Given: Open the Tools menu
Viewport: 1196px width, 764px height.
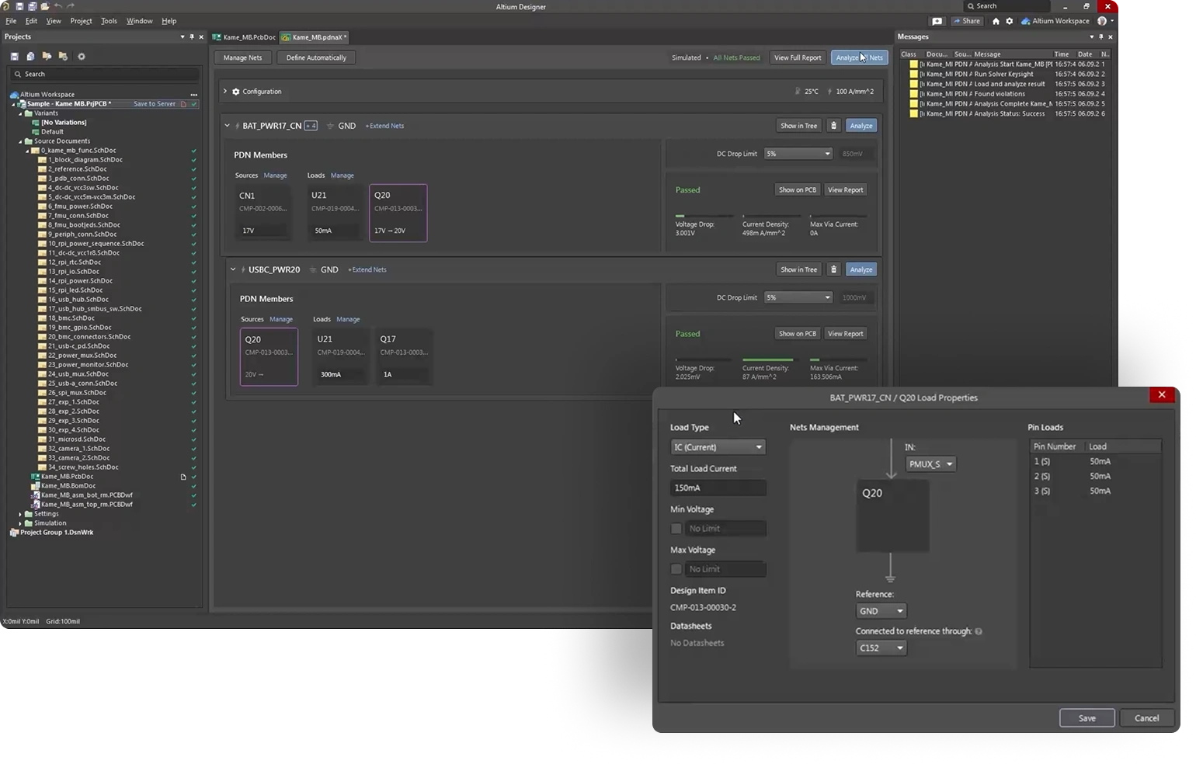Looking at the screenshot, I should (109, 21).
